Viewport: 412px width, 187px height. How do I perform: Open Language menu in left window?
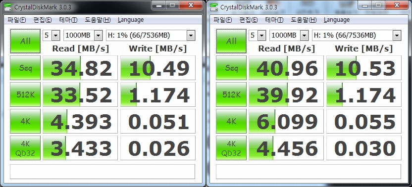point(131,20)
